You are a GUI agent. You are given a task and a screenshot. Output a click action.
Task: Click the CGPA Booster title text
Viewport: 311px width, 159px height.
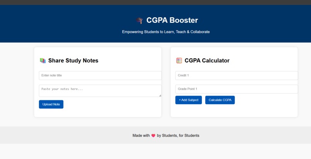pyautogui.click(x=172, y=20)
